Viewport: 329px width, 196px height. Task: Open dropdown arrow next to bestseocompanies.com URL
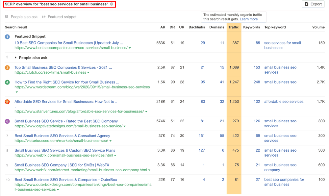130,48
